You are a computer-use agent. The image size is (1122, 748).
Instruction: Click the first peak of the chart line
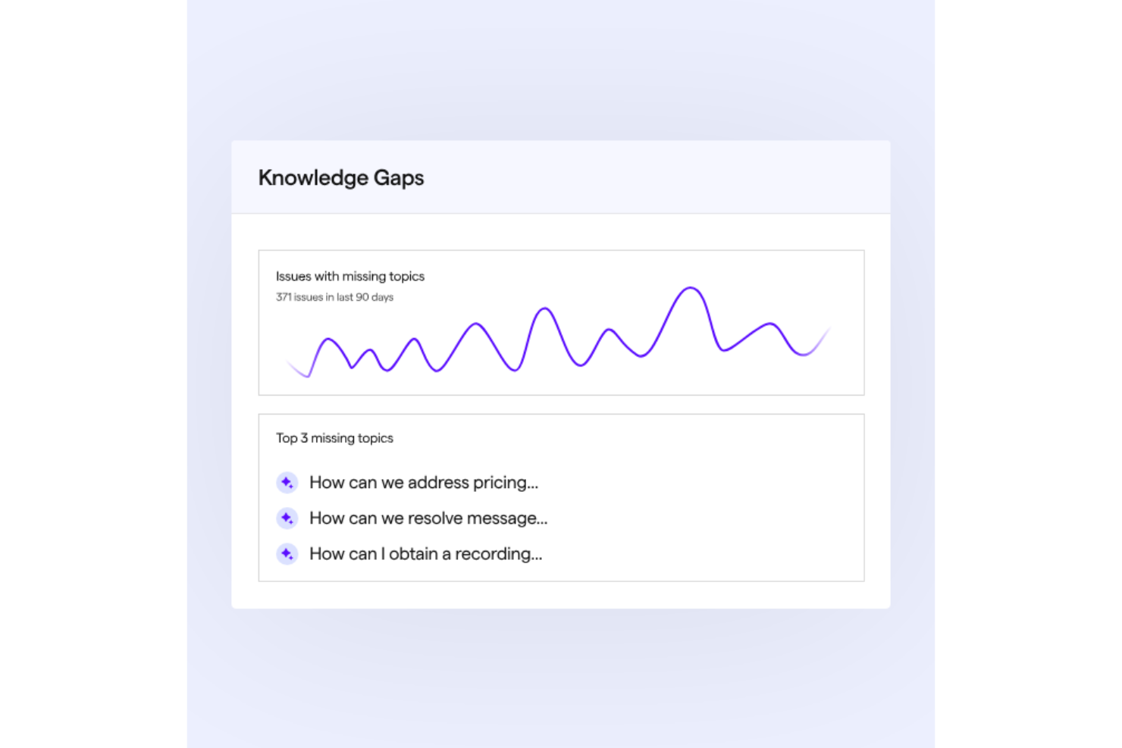tap(328, 340)
